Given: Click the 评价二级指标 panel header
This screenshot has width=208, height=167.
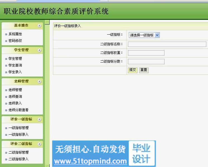Looking at the screenshot, I should tap(22, 144).
